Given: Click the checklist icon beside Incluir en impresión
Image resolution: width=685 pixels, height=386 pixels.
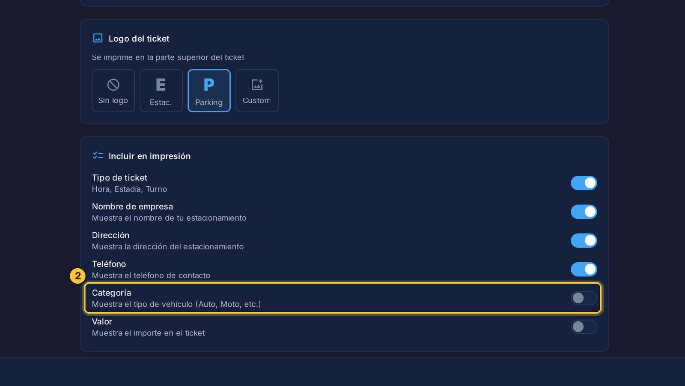Looking at the screenshot, I should pos(98,156).
